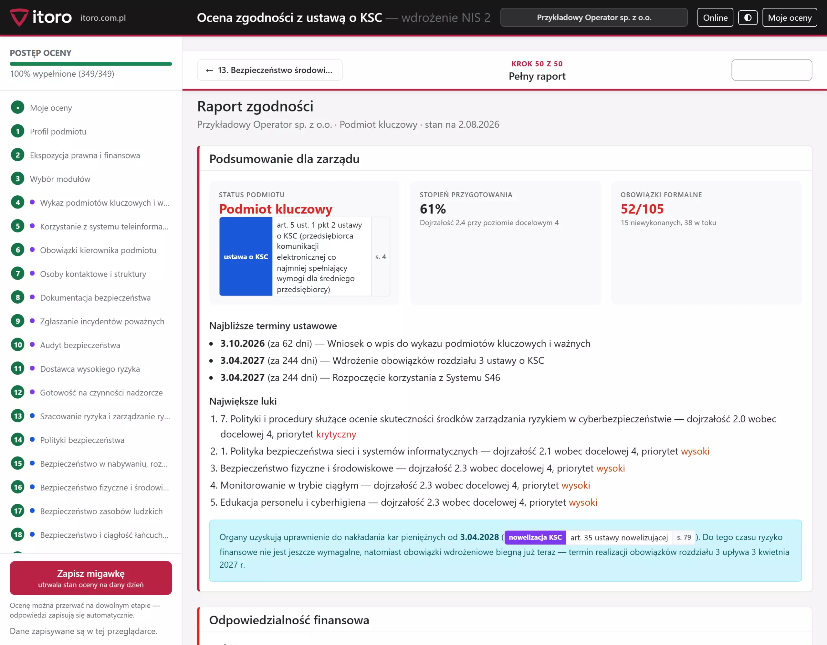827x645 pixels.
Task: Select step 3 Wybór modułów
Action: click(x=91, y=179)
